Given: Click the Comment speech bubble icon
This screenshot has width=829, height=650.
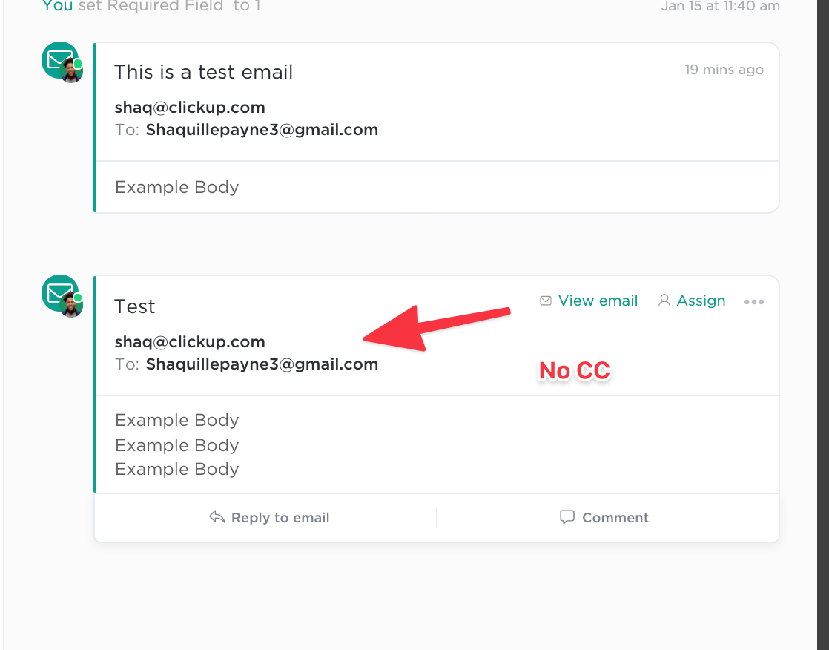Looking at the screenshot, I should pyautogui.click(x=567, y=516).
